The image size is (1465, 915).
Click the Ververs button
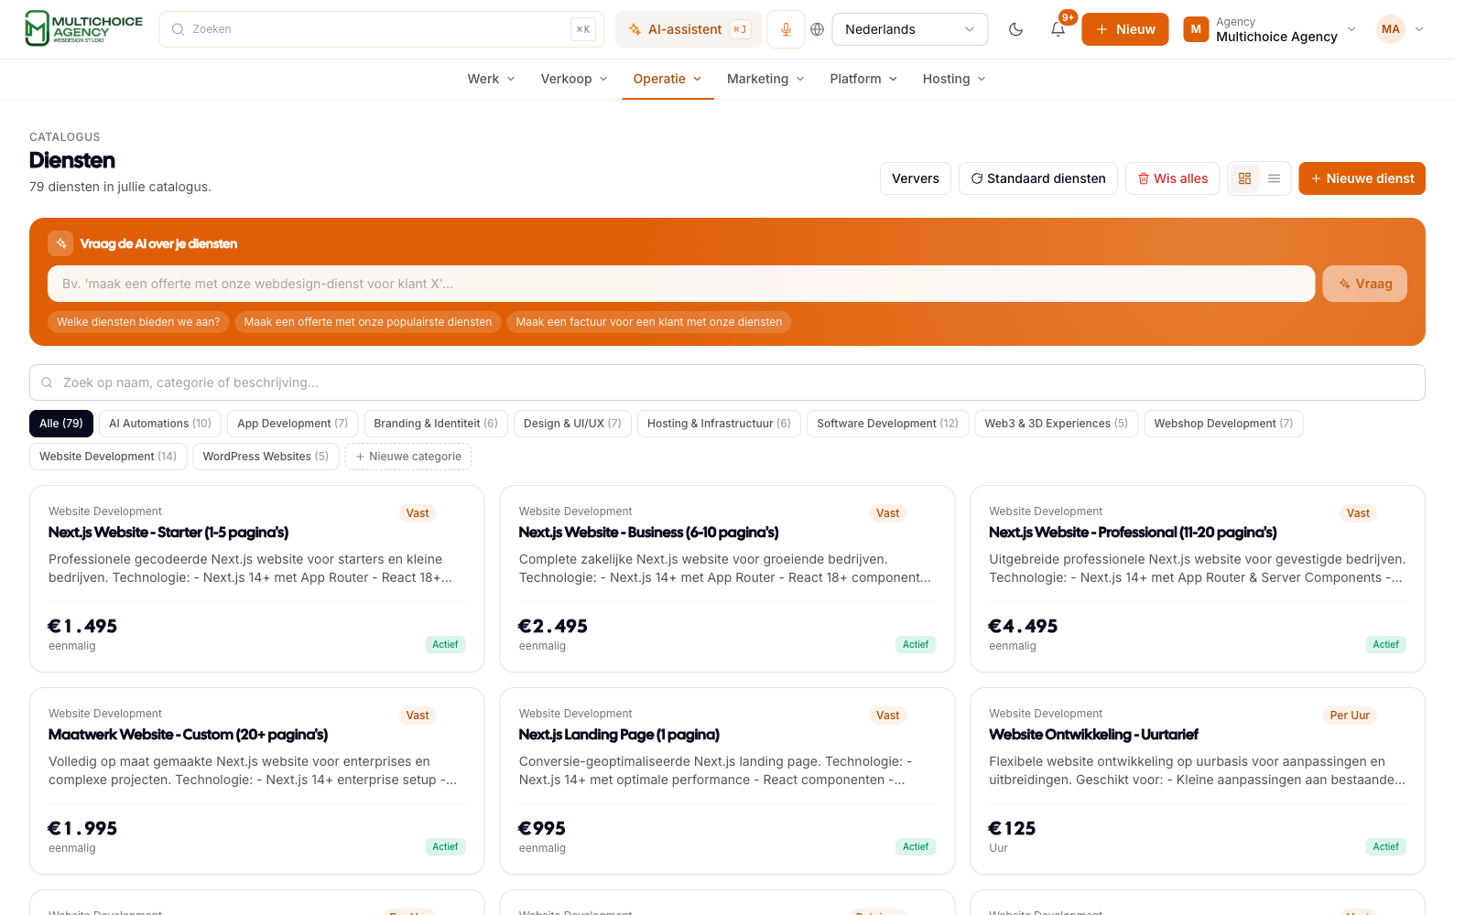point(916,178)
